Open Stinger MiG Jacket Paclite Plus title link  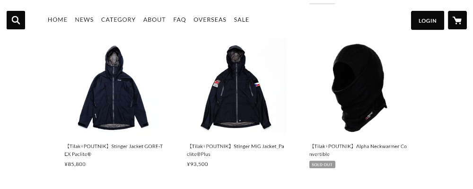(236, 150)
